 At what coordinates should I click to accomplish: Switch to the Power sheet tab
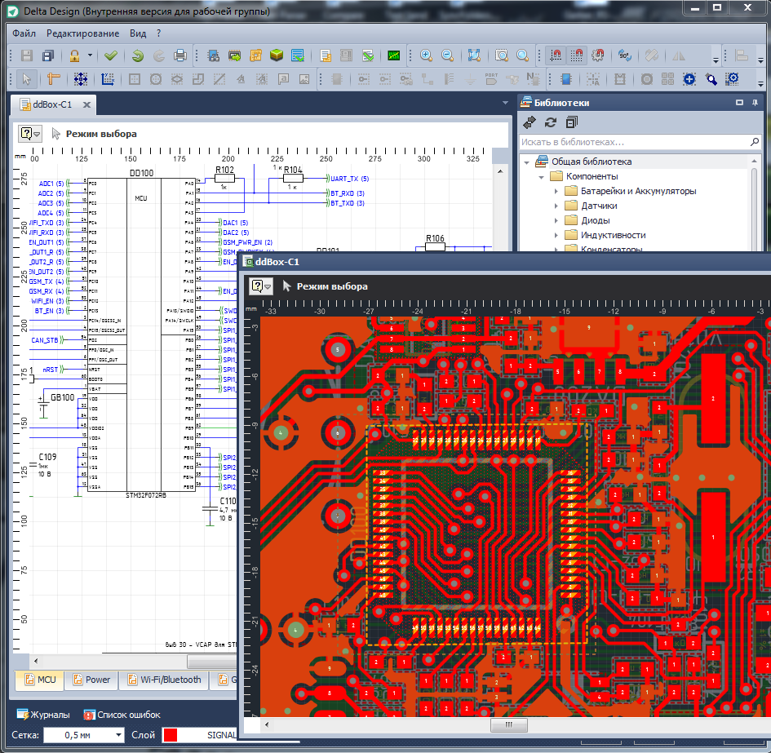tap(92, 680)
